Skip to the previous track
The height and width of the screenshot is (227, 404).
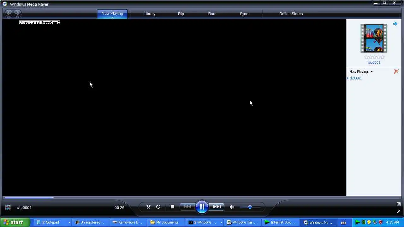[x=187, y=207]
